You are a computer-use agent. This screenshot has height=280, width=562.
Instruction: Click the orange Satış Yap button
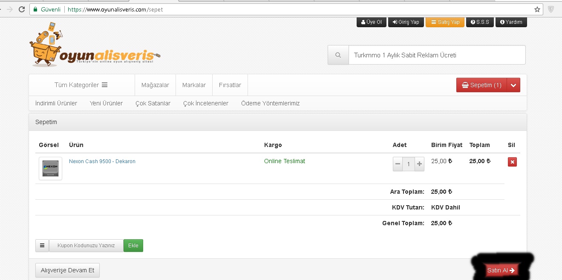click(x=445, y=22)
